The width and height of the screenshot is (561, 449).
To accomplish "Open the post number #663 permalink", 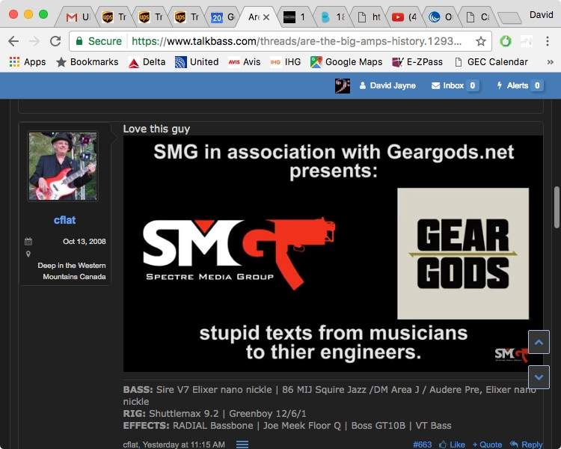I will (422, 445).
